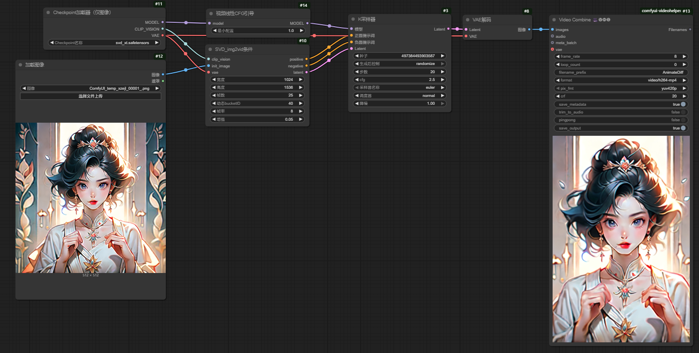Click the audio input socket on Video Combine
The height and width of the screenshot is (353, 699).
coord(552,36)
